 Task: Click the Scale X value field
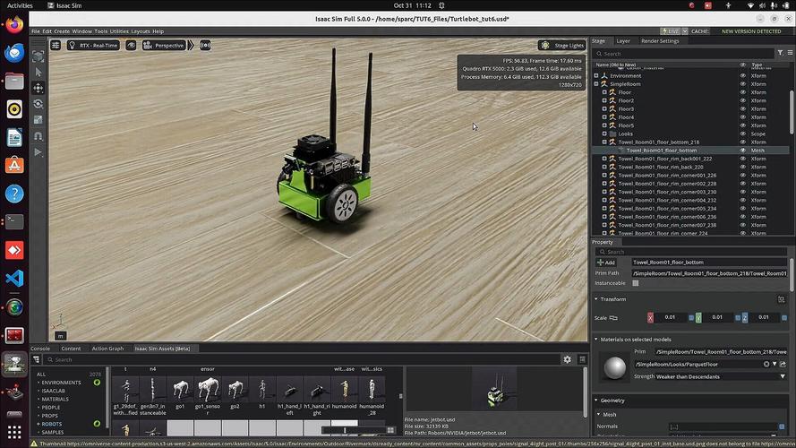[671, 317]
